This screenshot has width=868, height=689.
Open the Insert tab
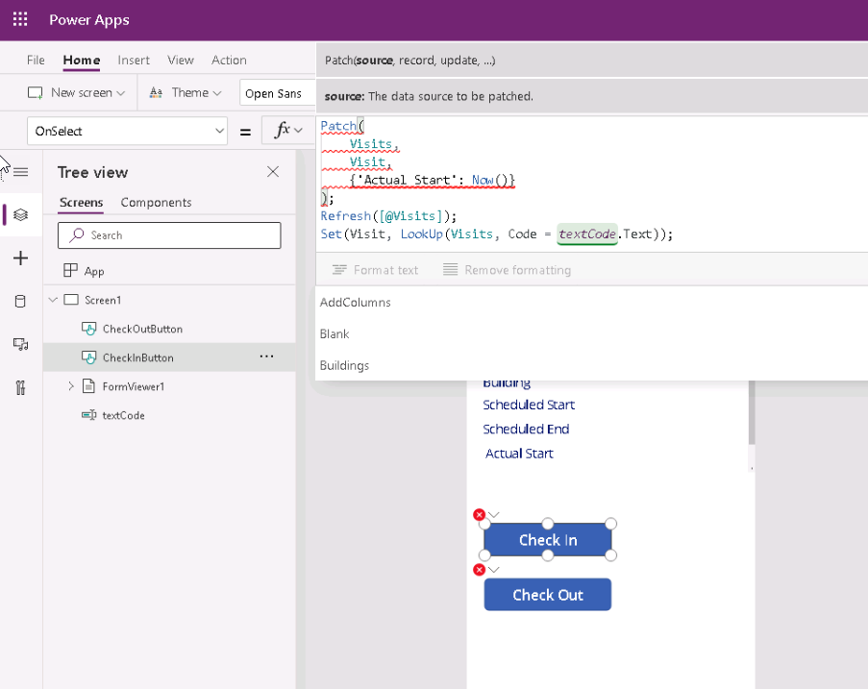coord(134,61)
